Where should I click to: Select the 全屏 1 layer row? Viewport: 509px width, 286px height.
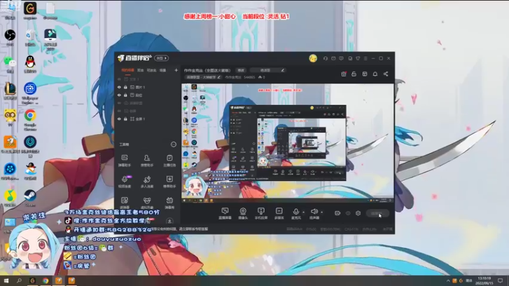147,119
